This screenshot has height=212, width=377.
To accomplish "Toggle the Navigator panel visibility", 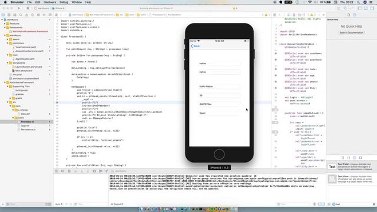I will [360, 8].
